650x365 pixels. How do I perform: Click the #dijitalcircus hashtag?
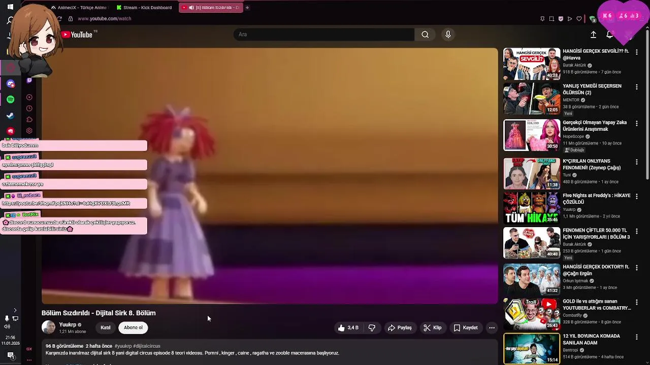[x=147, y=346]
